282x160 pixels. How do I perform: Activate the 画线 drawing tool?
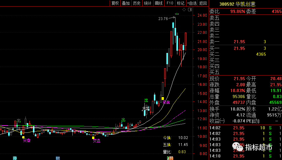pos(159,3)
